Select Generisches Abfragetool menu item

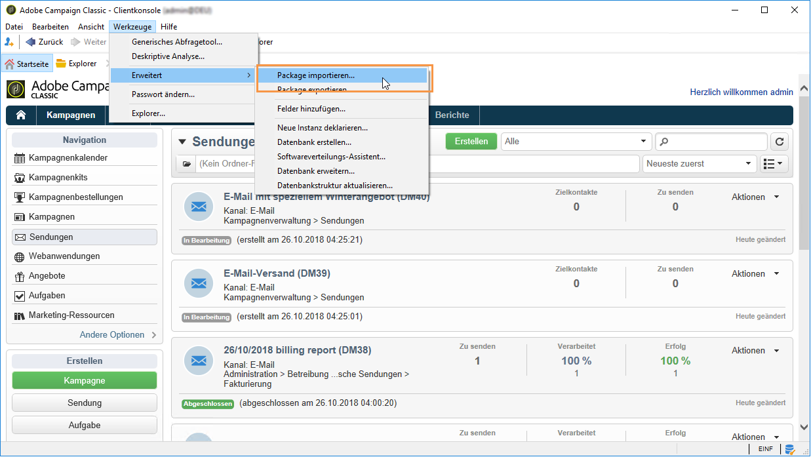point(182,42)
